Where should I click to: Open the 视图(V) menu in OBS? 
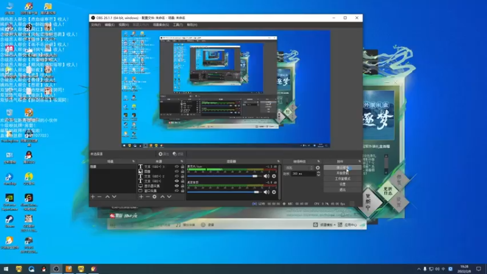(124, 25)
